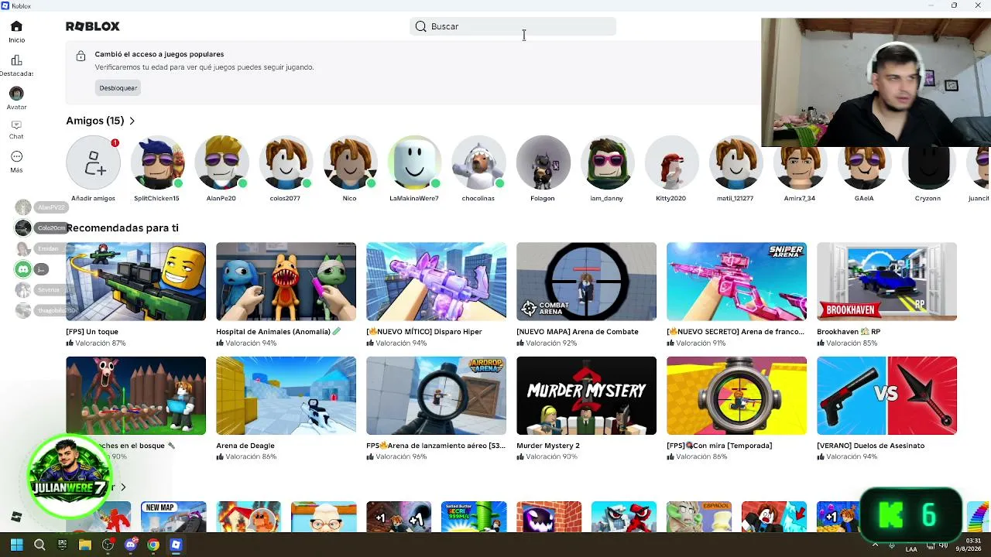991x557 pixels.
Task: Click the lock icon in the access notice
Action: coord(81,56)
